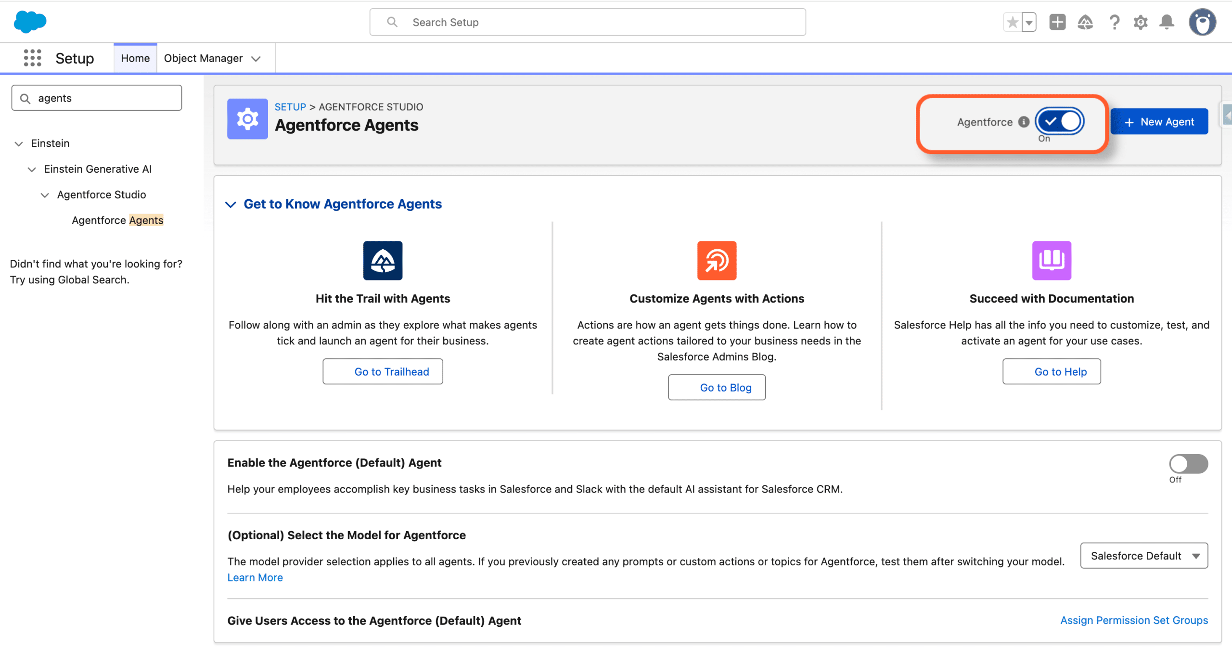This screenshot has height=672, width=1232.
Task: Click the Agentforce info tooltip icon
Action: [x=1024, y=122]
